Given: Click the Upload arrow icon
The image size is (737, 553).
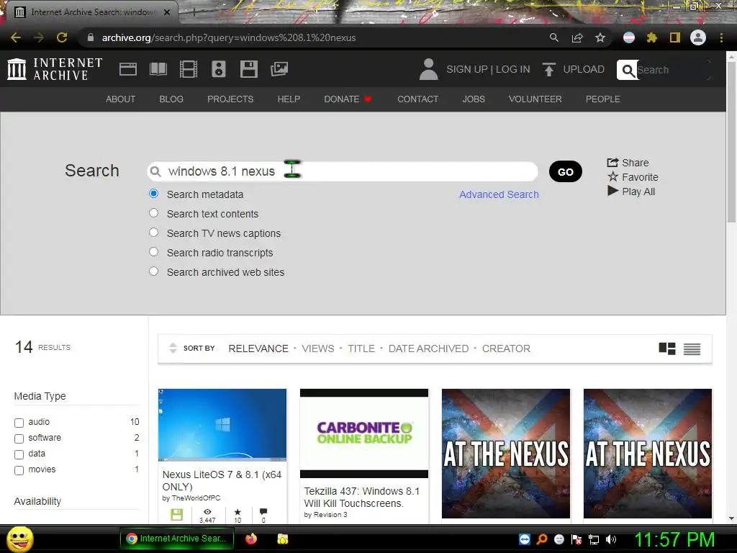Looking at the screenshot, I should [548, 69].
